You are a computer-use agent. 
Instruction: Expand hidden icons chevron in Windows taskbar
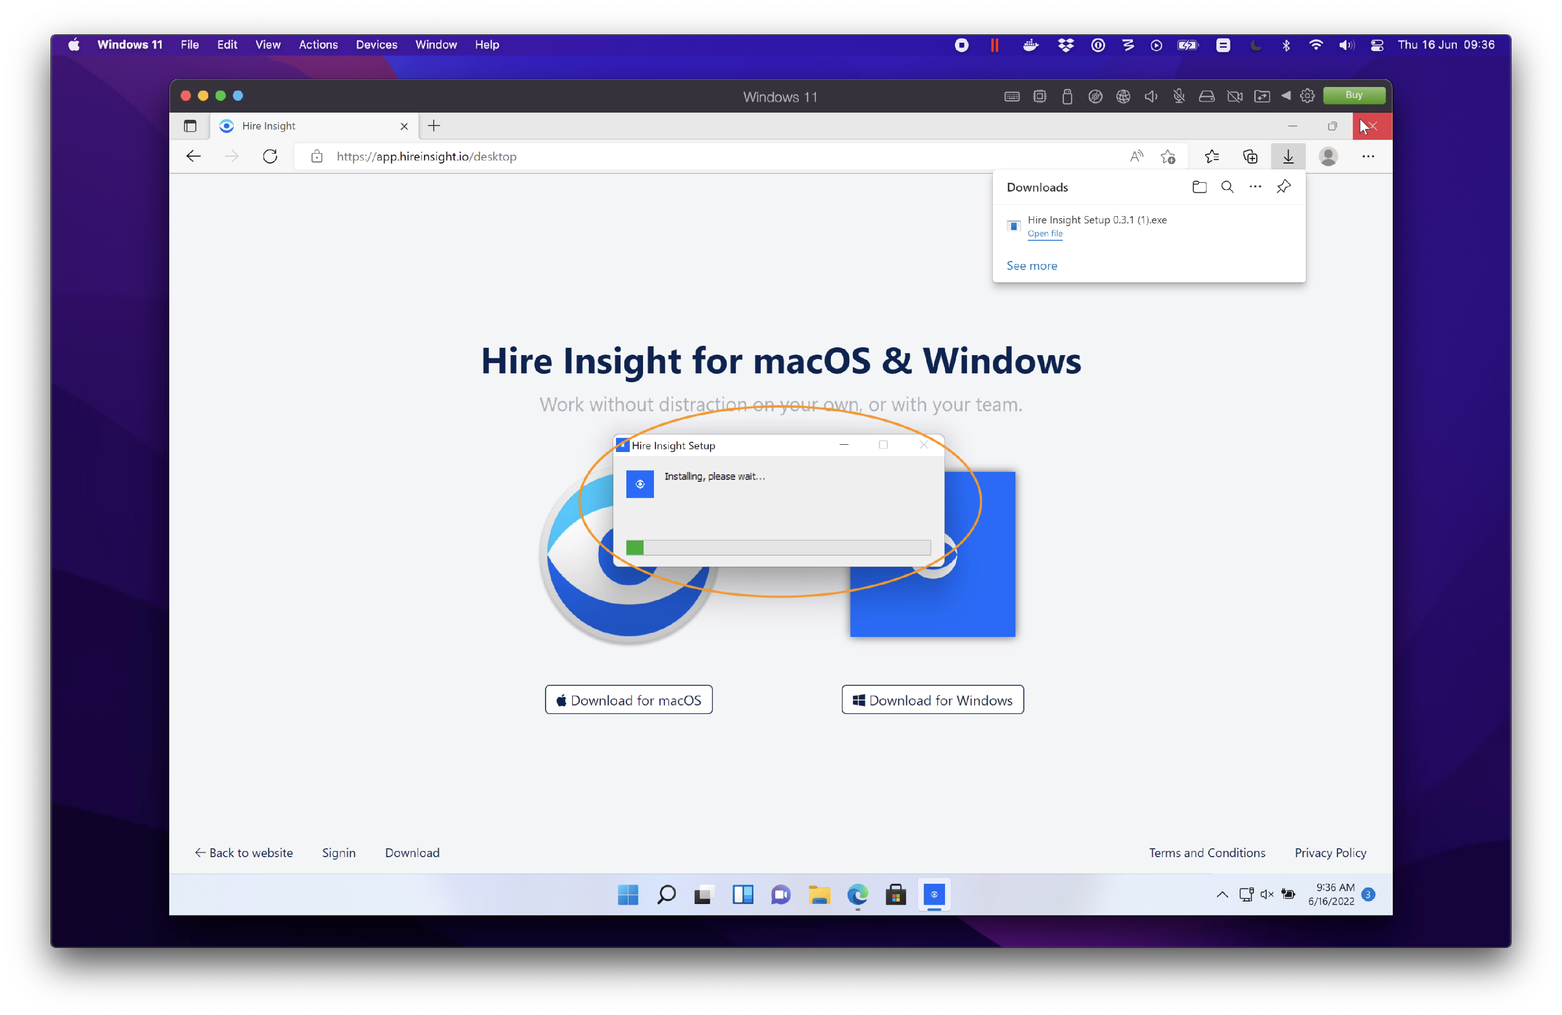[x=1221, y=895]
